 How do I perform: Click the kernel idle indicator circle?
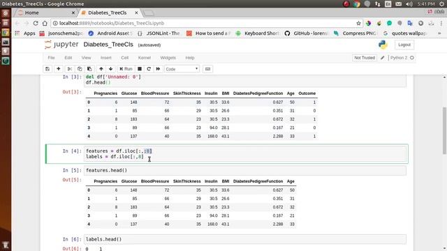(x=412, y=58)
